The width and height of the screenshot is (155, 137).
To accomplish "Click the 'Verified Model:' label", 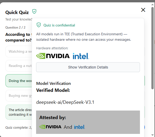I will click(x=53, y=90).
